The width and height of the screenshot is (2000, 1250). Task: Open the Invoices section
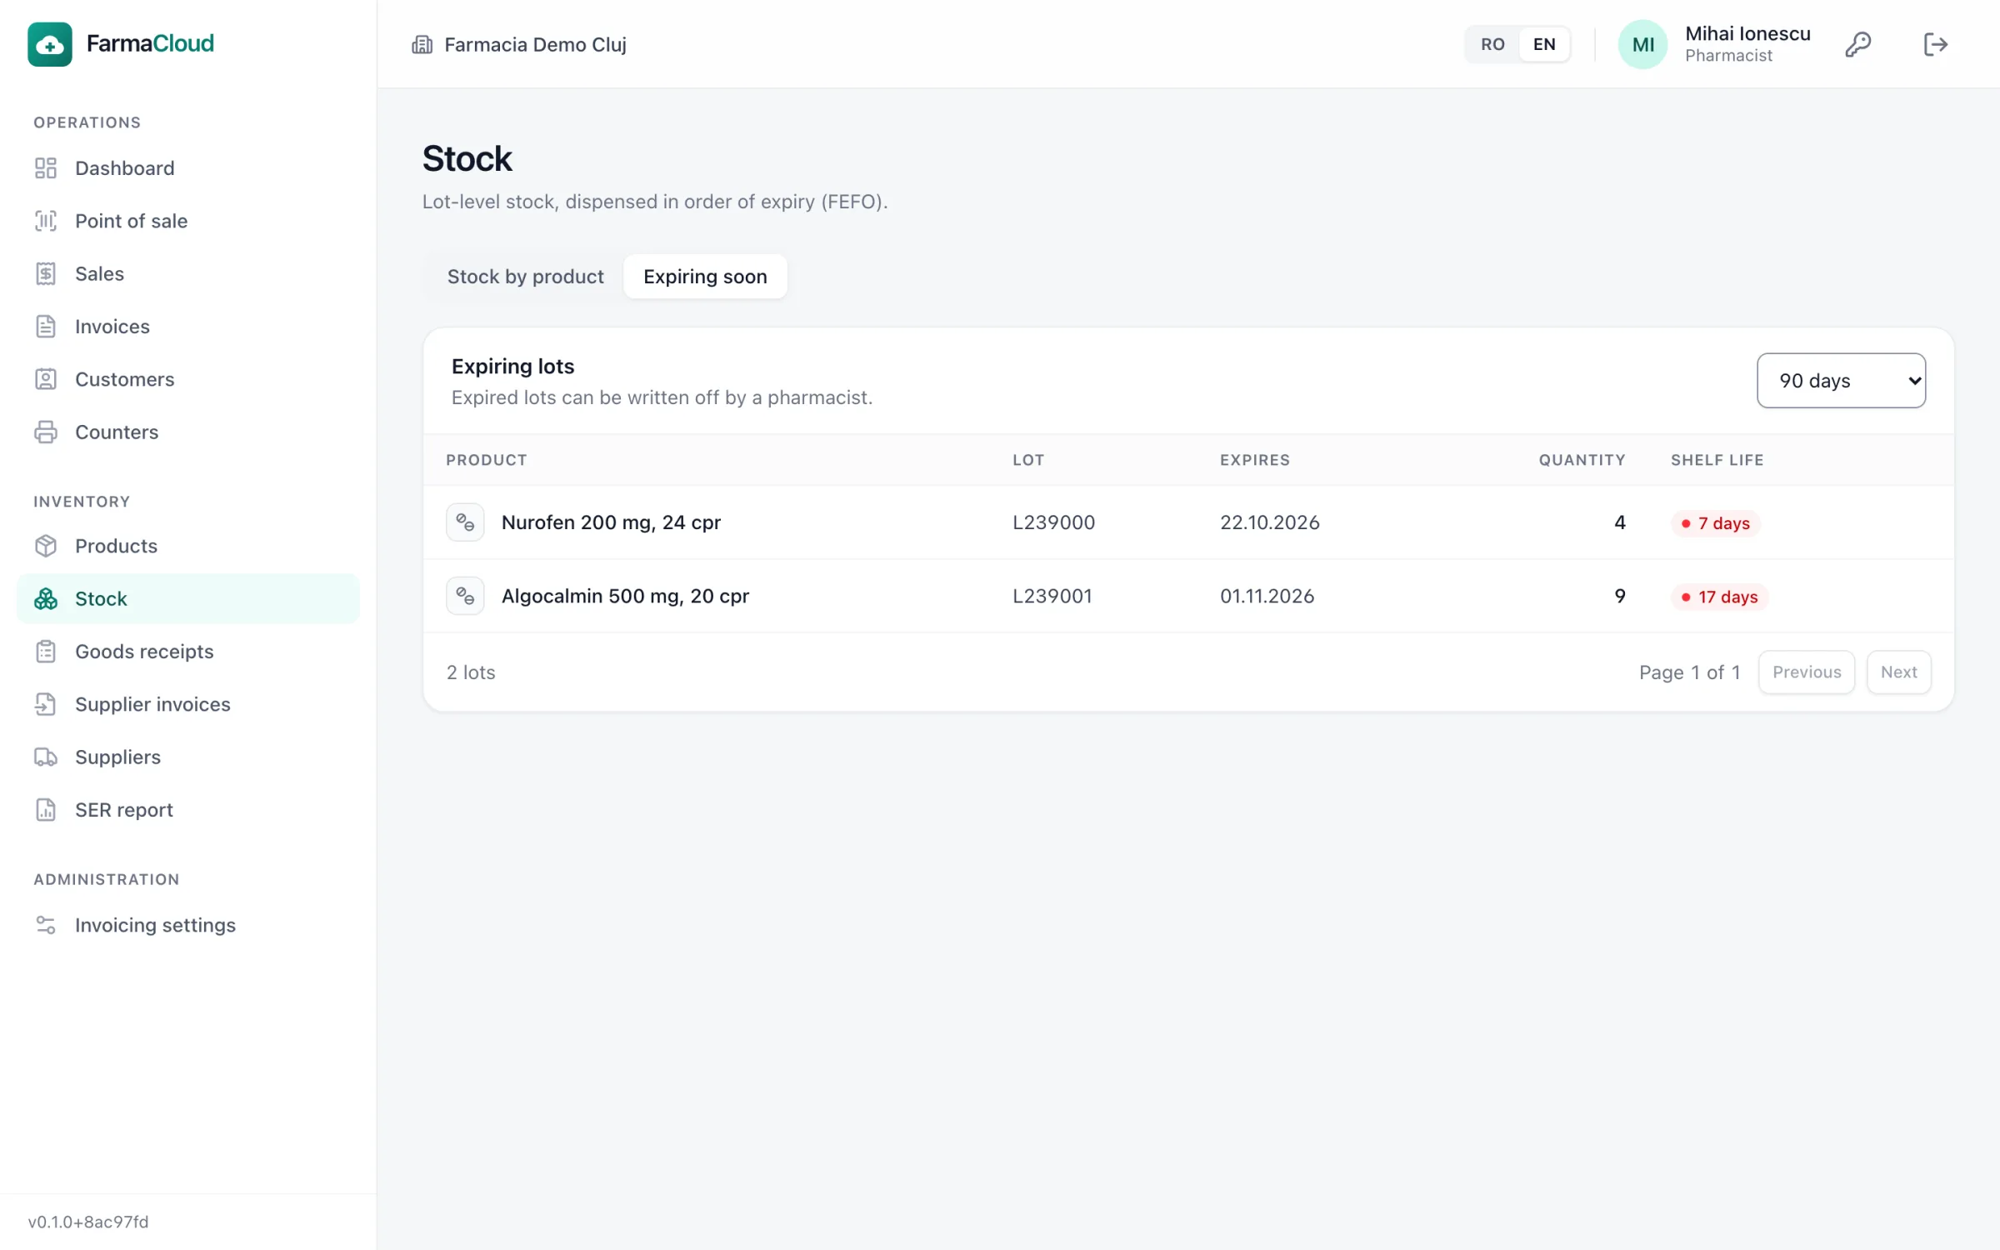(x=188, y=327)
